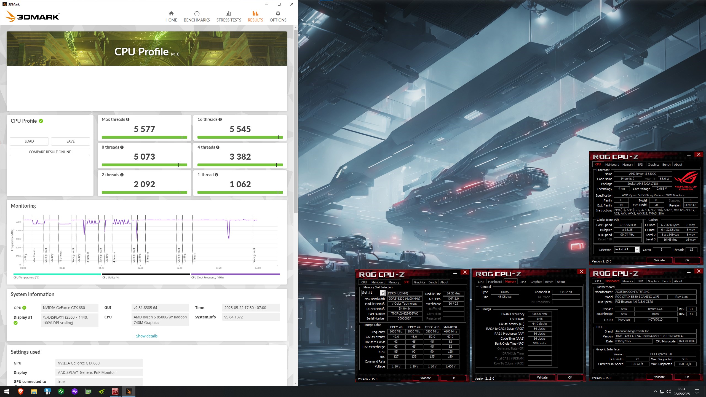Open the RESULTS section

[255, 17]
